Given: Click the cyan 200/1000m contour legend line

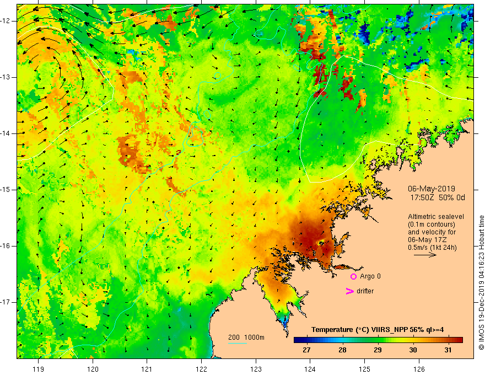Looking at the screenshot, I should 237,343.
